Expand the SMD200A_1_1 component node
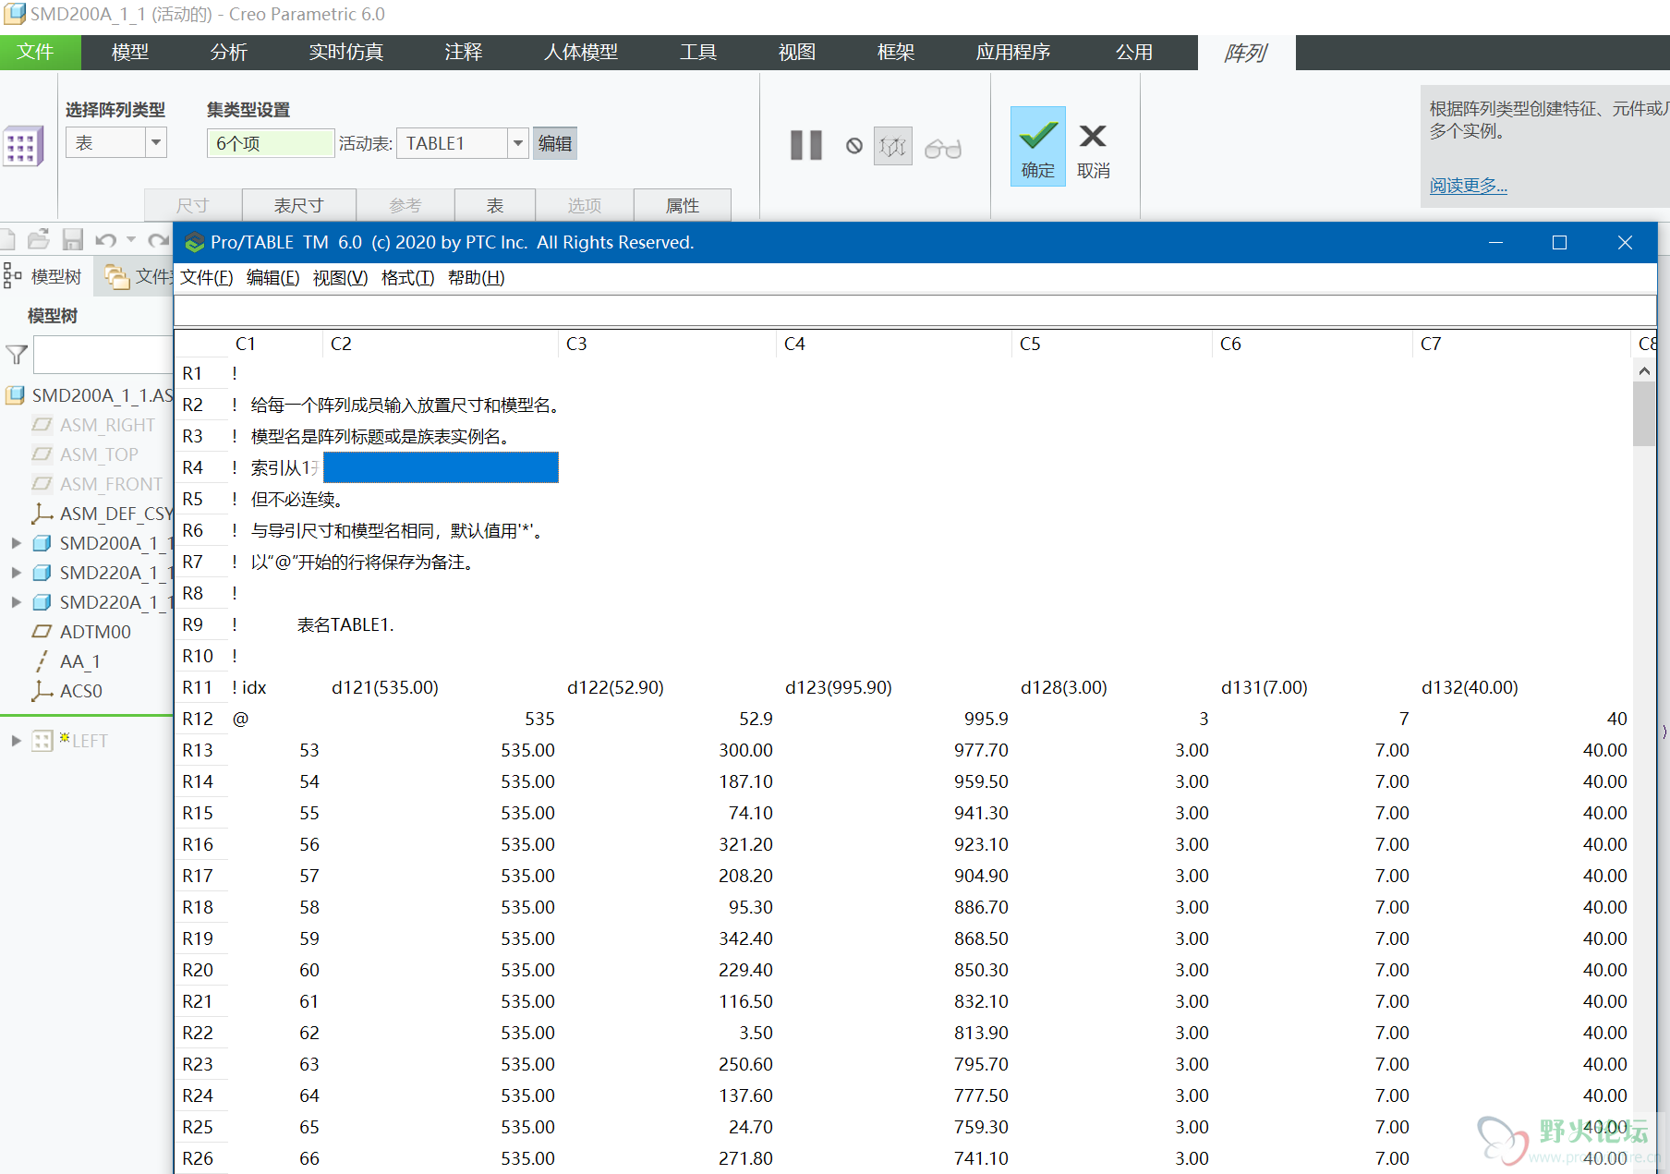 16,543
